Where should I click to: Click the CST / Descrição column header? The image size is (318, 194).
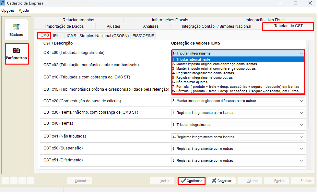(58, 43)
